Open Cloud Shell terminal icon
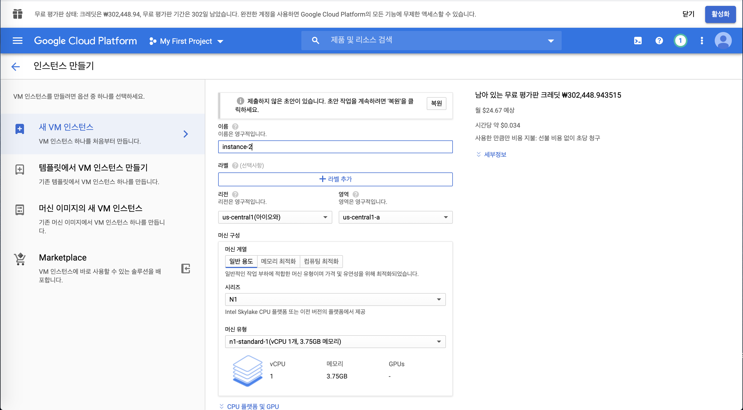This screenshot has width=743, height=410. tap(638, 40)
